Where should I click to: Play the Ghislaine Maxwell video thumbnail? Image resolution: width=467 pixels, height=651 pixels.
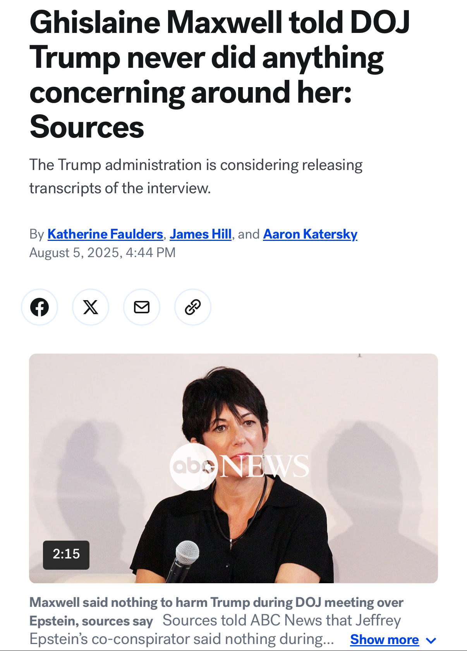[233, 468]
